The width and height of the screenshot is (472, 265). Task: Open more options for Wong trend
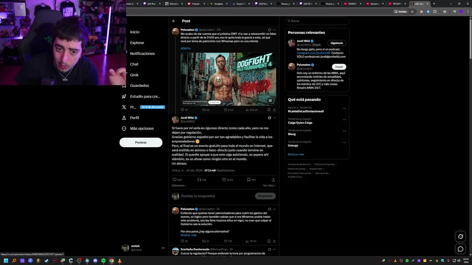pos(344,131)
